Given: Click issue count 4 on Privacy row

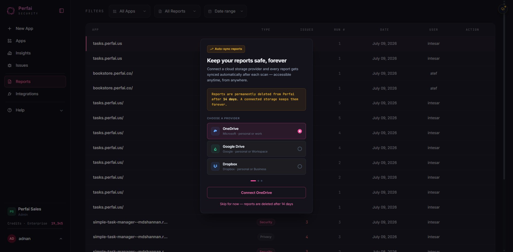Looking at the screenshot, I should (307, 237).
